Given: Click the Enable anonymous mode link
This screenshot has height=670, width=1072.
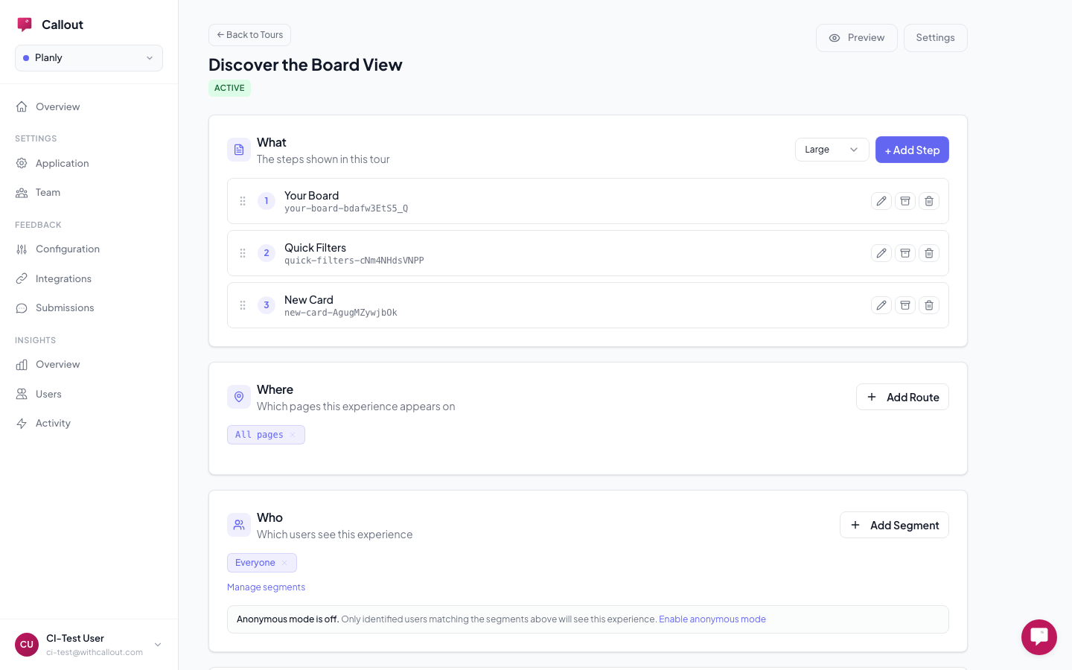Looking at the screenshot, I should (x=712, y=619).
